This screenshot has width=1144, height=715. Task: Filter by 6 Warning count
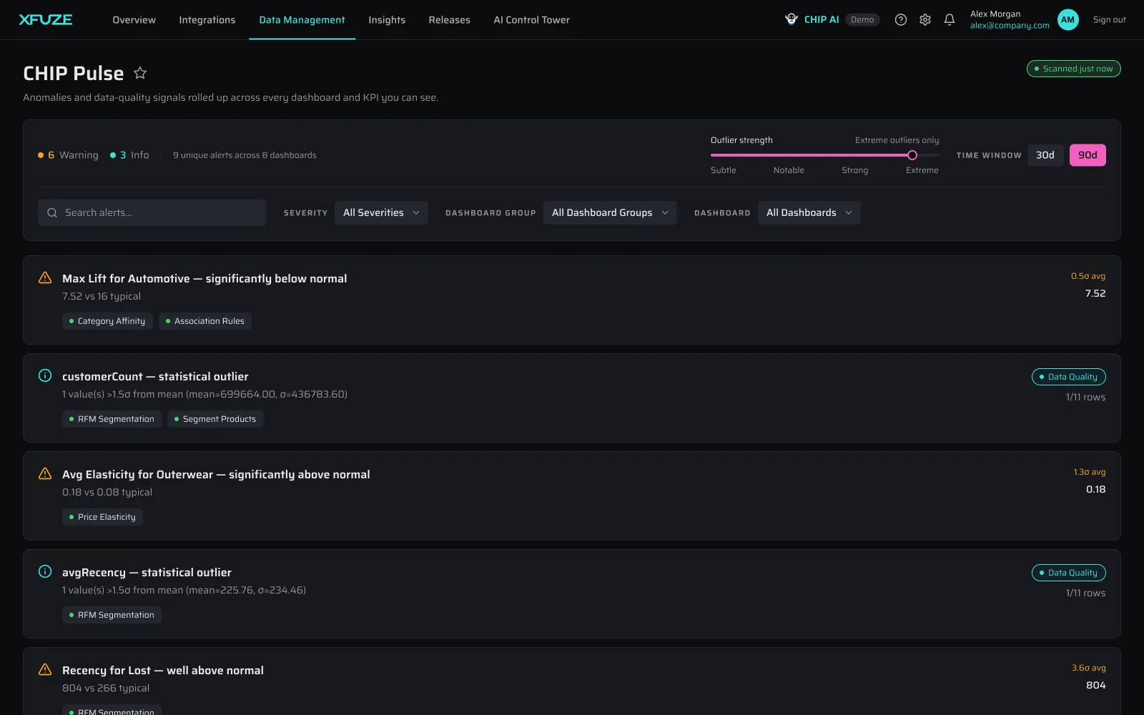(x=68, y=155)
